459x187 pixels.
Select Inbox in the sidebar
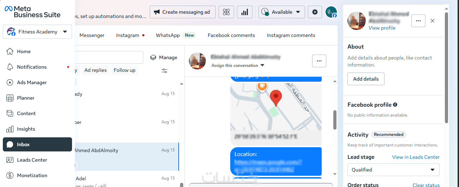point(37,144)
